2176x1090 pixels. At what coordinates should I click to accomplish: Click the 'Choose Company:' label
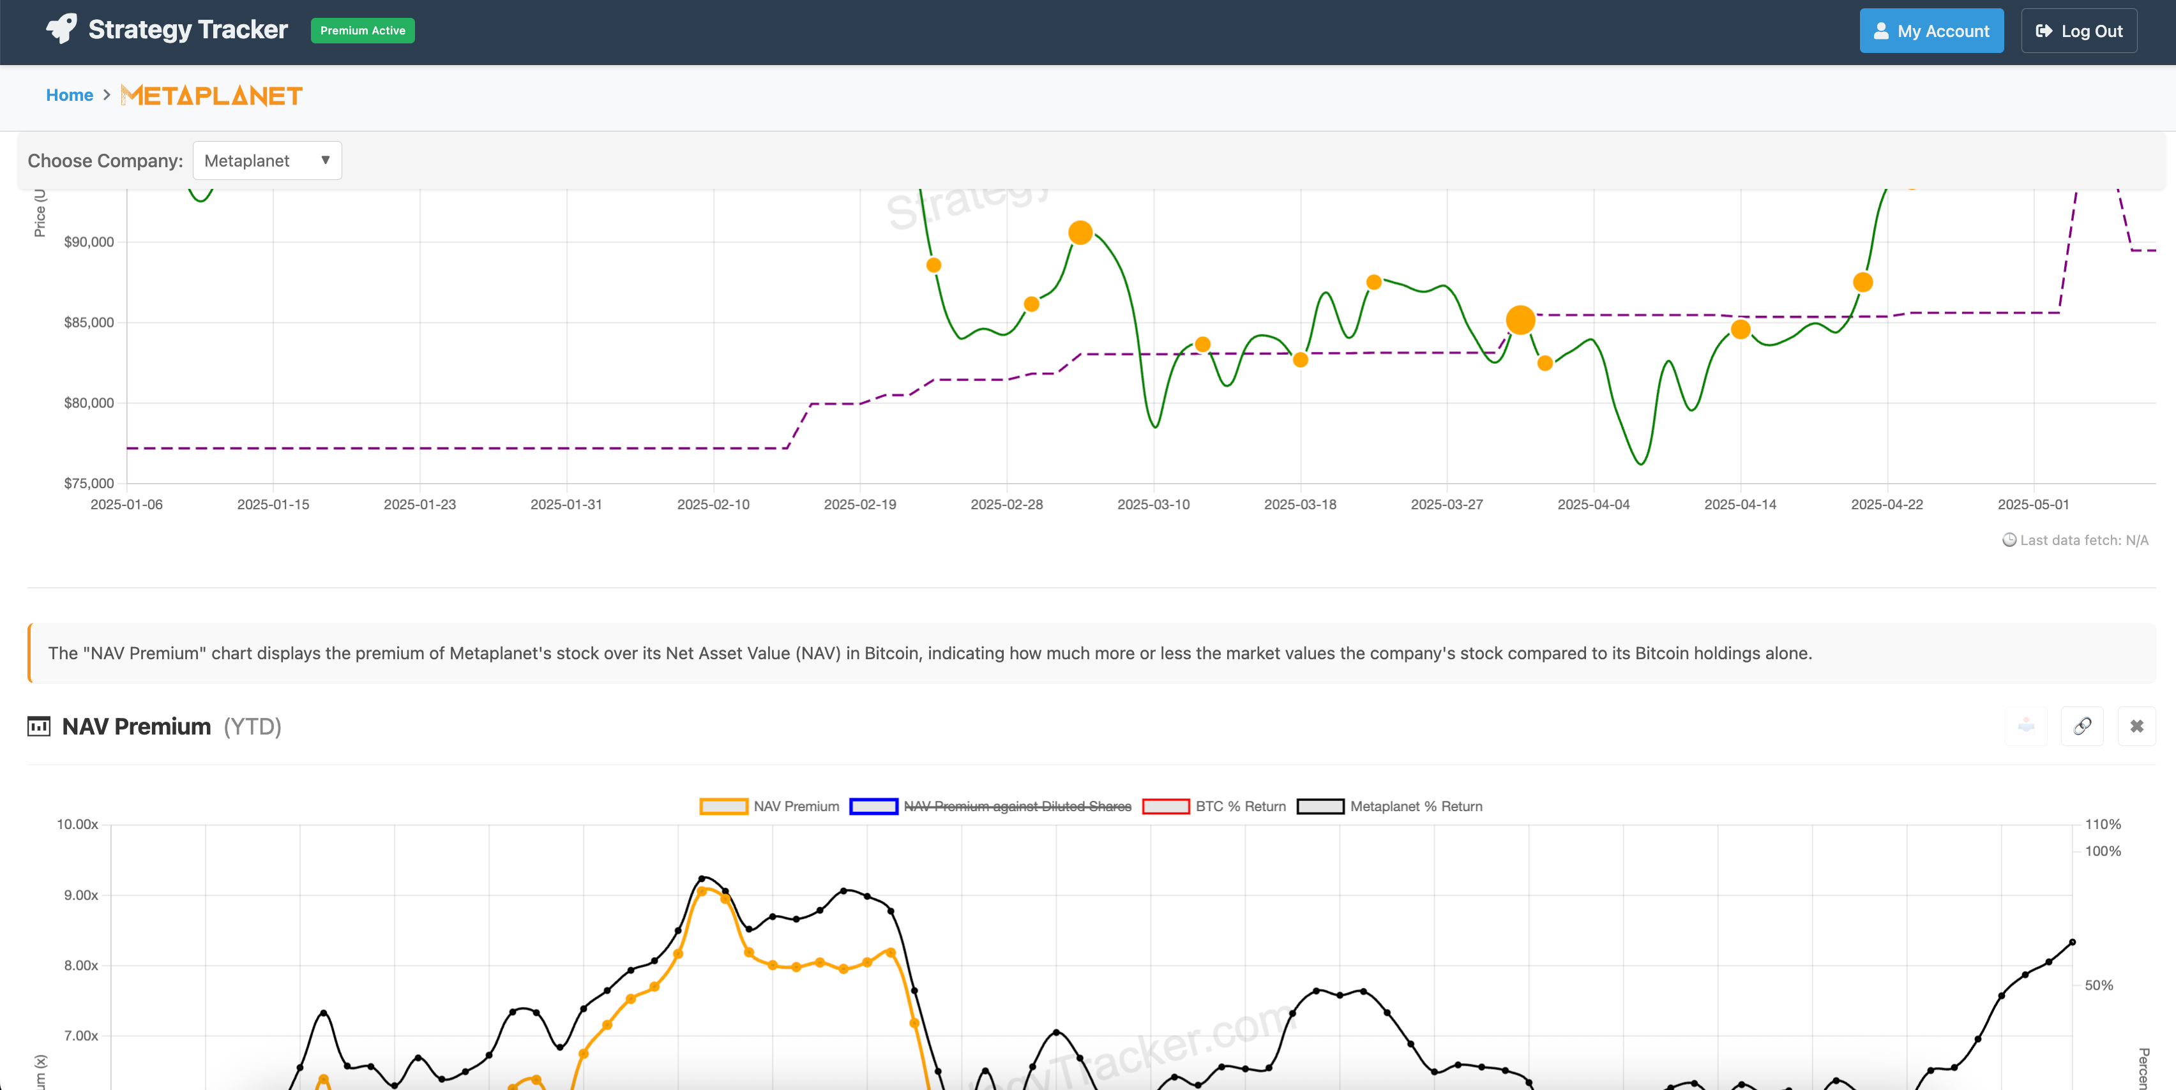coord(105,160)
